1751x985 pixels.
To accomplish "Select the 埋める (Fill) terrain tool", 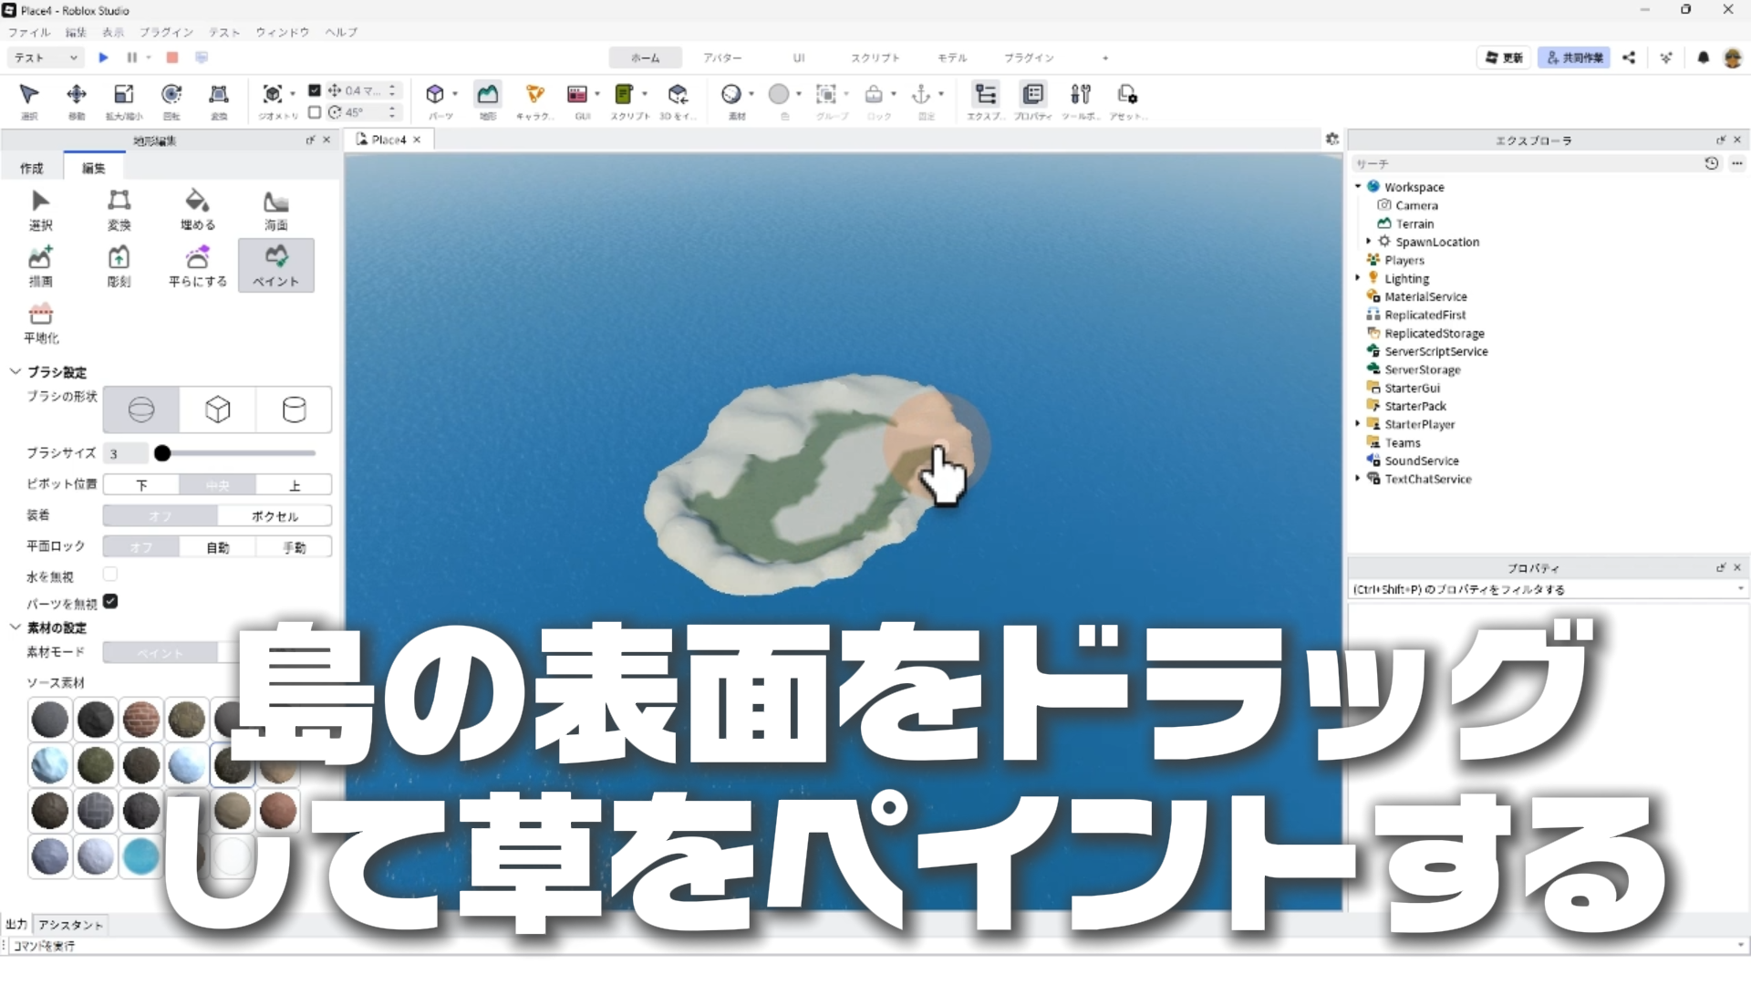I will pyautogui.click(x=197, y=209).
